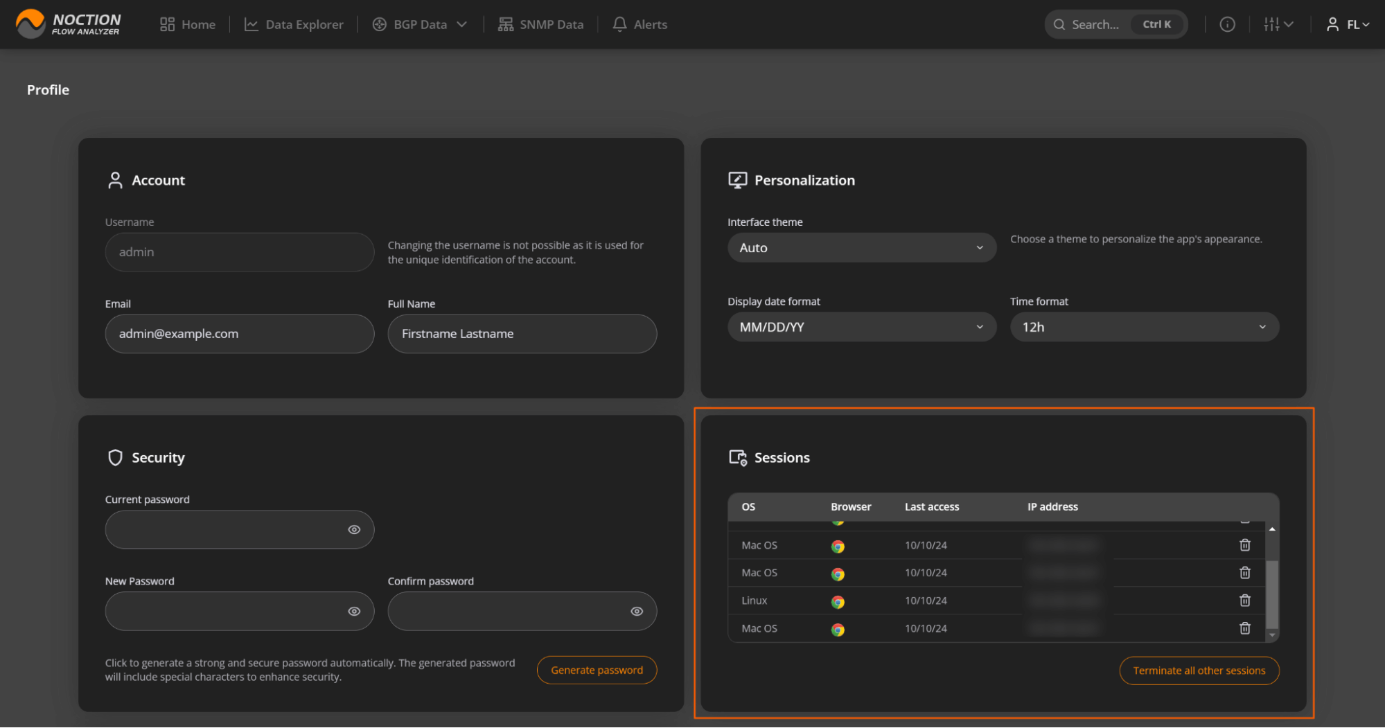Edit the Full Name field
This screenshot has height=728, width=1385.
point(522,334)
